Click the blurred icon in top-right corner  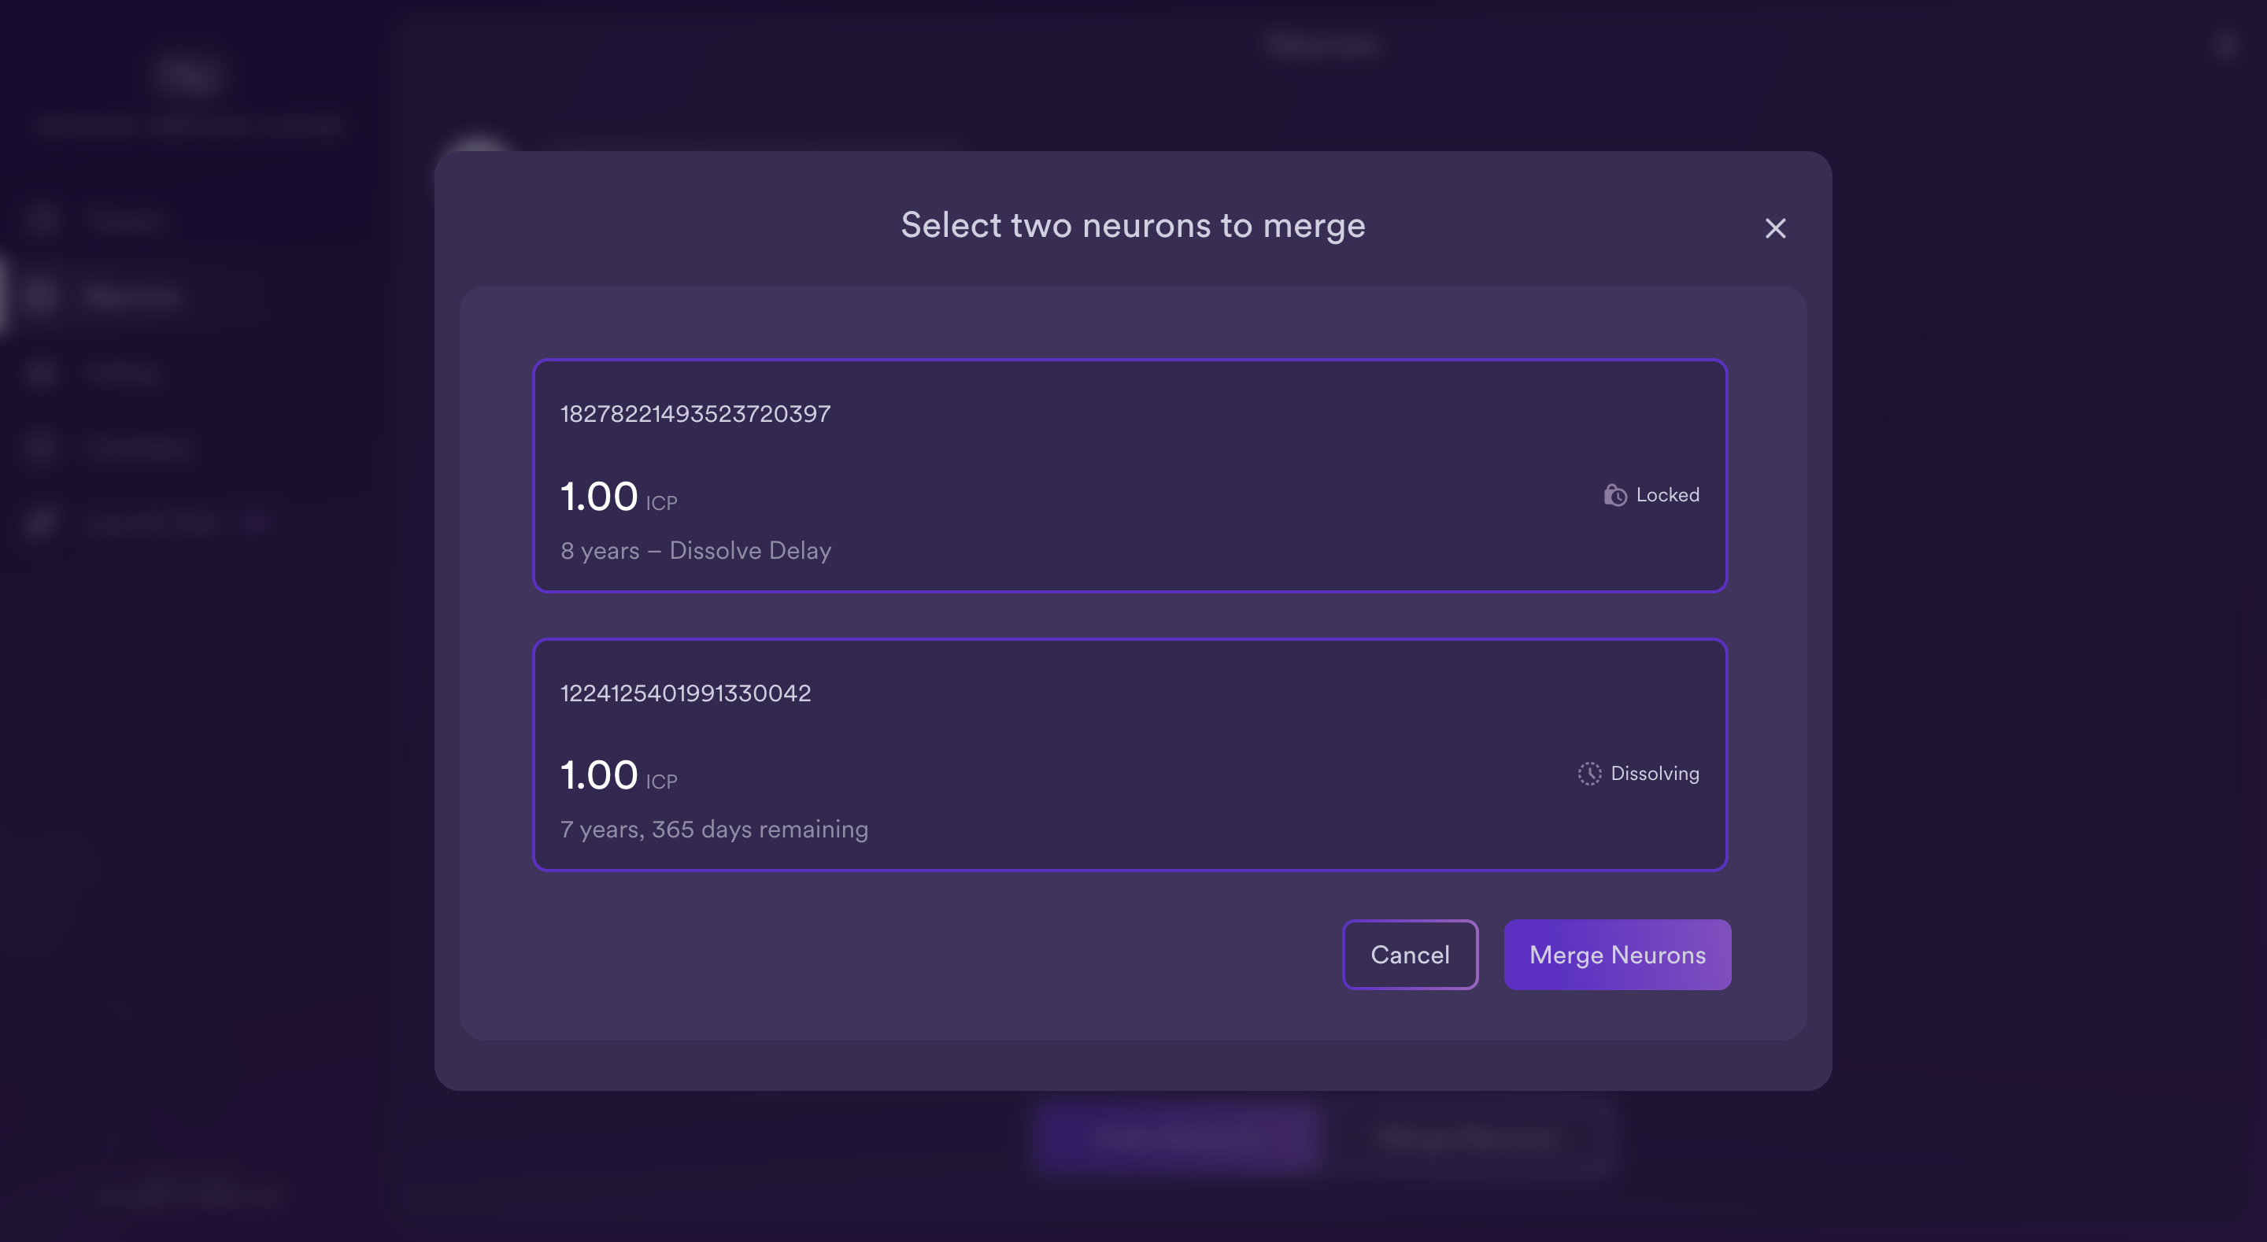click(x=2224, y=46)
